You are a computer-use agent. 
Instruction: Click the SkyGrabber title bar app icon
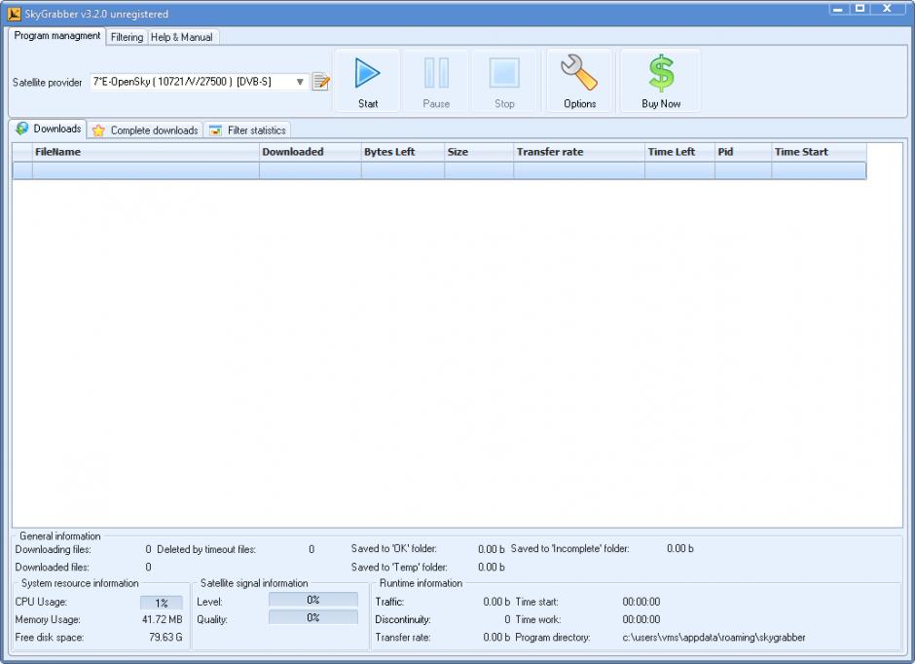click(x=14, y=14)
